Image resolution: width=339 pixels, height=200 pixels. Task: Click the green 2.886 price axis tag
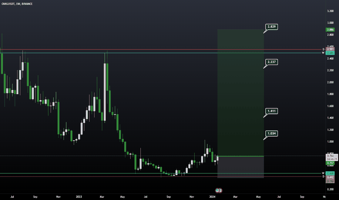[x=330, y=29]
